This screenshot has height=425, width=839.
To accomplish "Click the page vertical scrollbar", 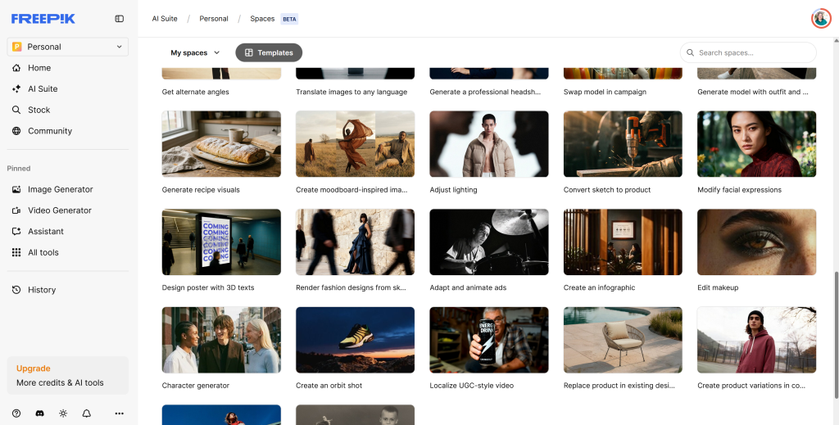I will pos(837,334).
